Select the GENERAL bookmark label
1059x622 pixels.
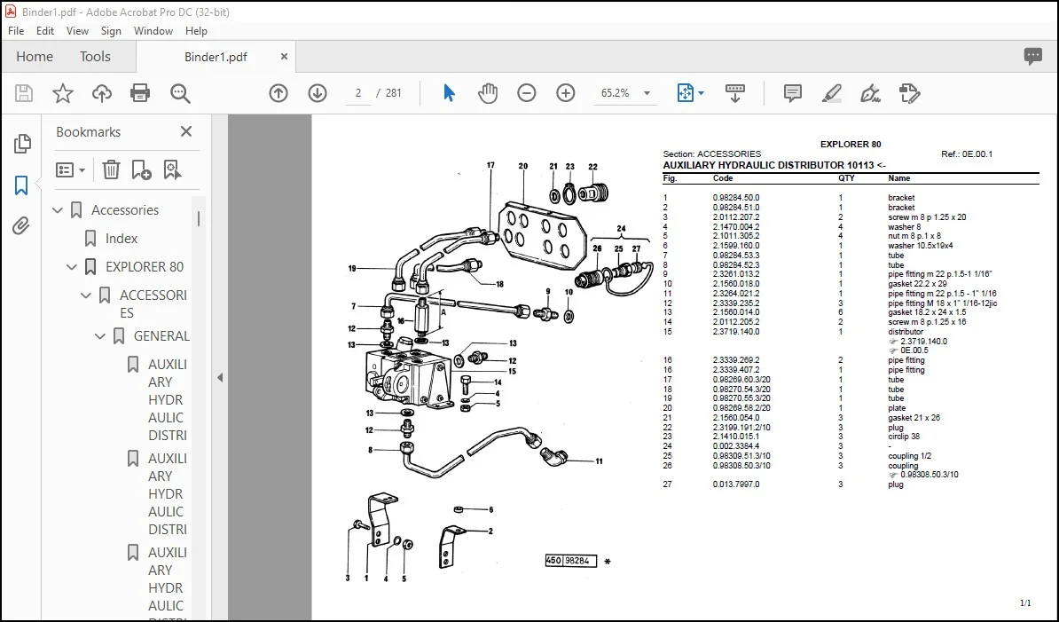click(161, 335)
